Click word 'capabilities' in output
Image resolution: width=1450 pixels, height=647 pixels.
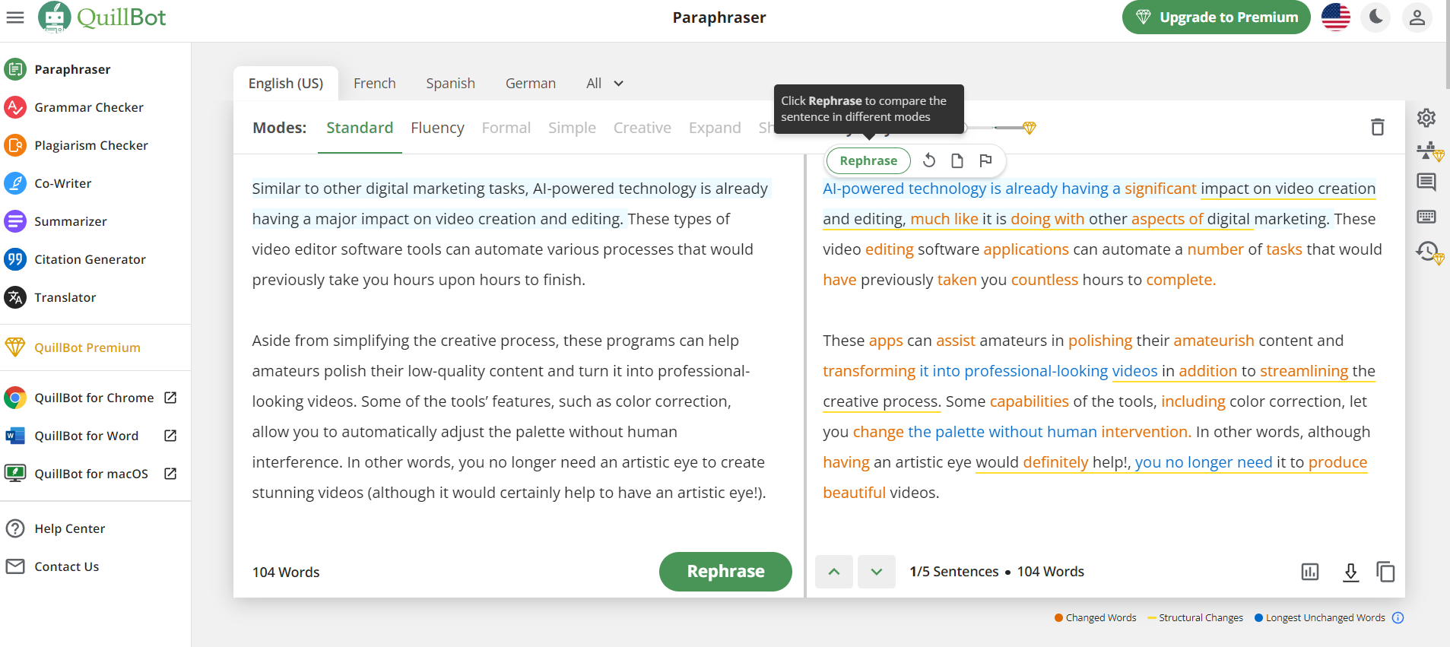click(1029, 401)
